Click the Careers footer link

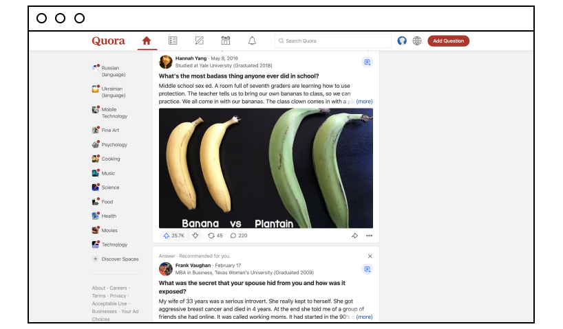click(x=118, y=288)
